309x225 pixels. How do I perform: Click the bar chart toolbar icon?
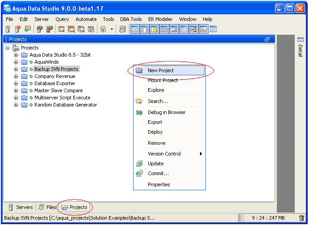(x=203, y=29)
